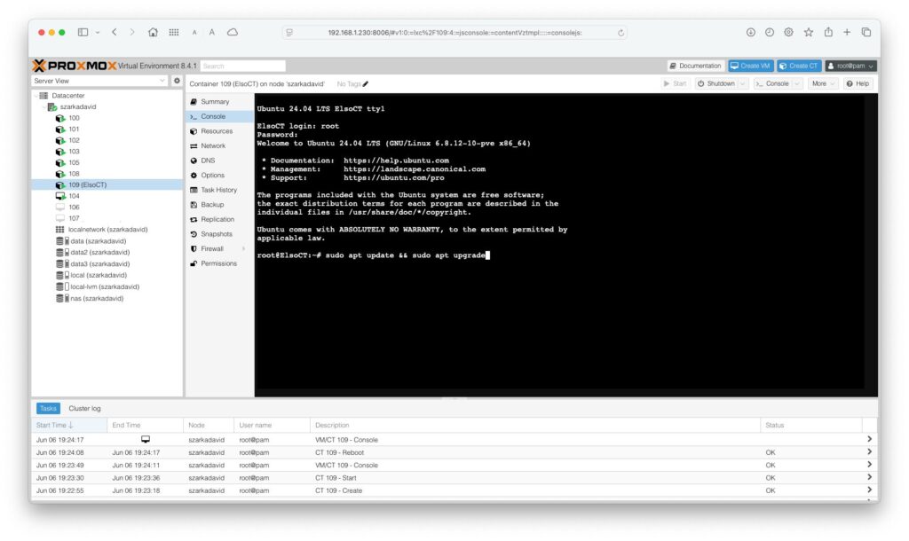Open Task History
The height and width of the screenshot is (541, 909).
220,190
